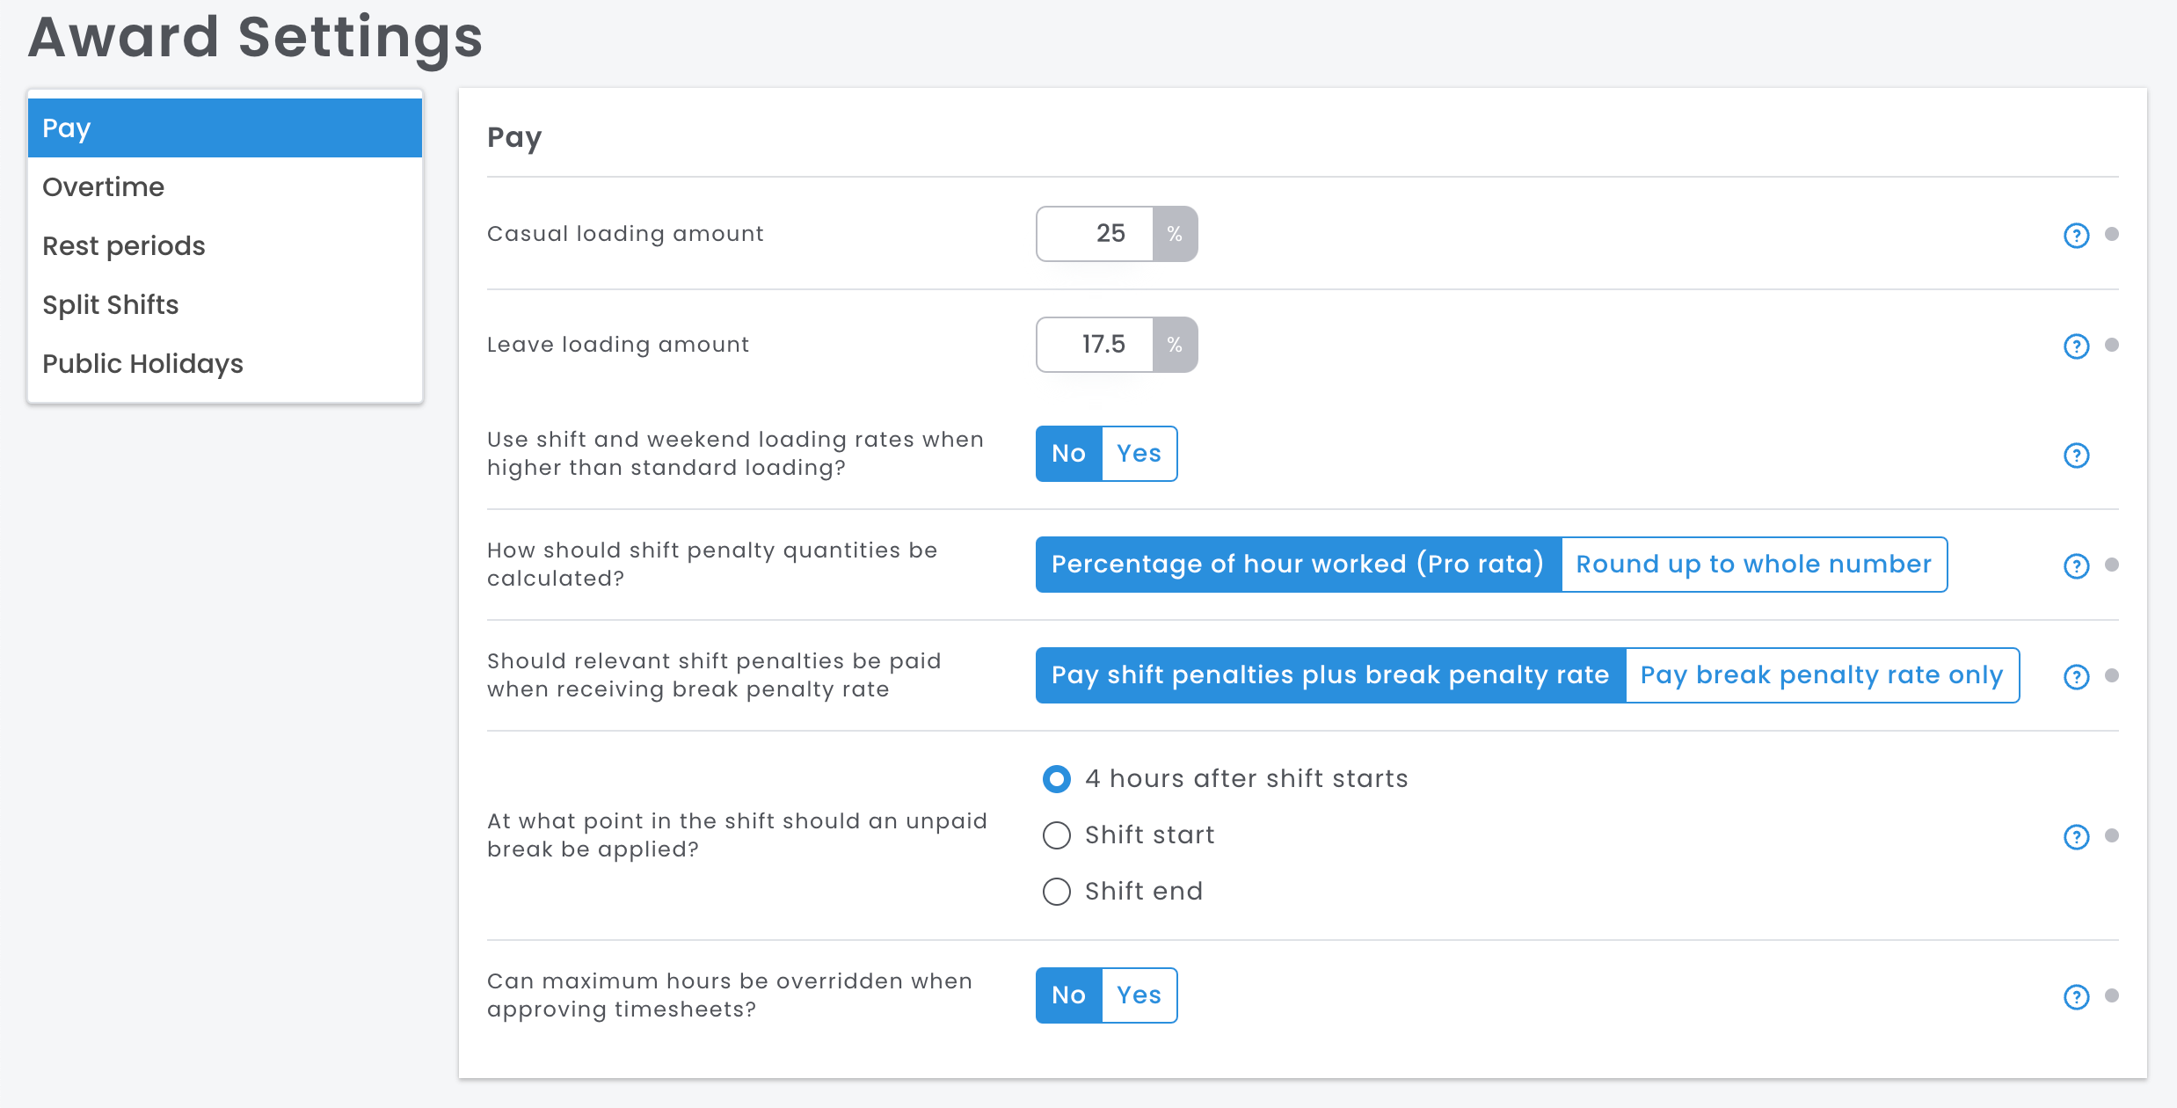The width and height of the screenshot is (2177, 1108).
Task: Set shift and weekend loading rates to Yes
Action: coord(1139,454)
